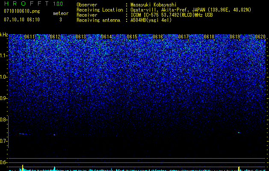Click the 0615 time marker
The height and width of the screenshot is (171, 269).
pyautogui.click(x=132, y=37)
